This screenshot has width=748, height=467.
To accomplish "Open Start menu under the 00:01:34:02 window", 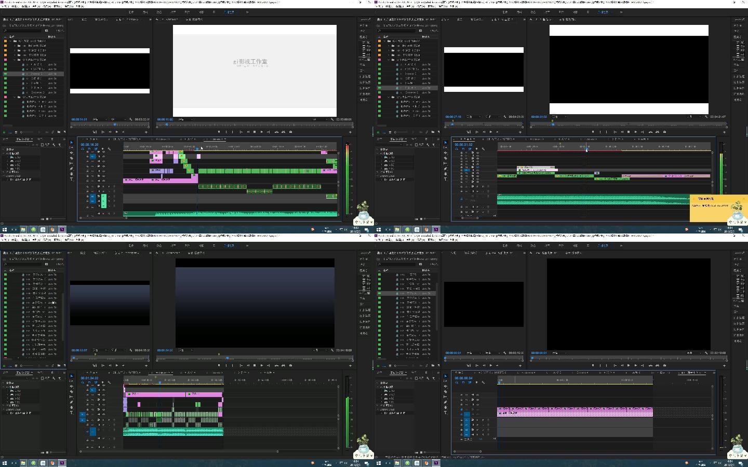I will [4, 462].
